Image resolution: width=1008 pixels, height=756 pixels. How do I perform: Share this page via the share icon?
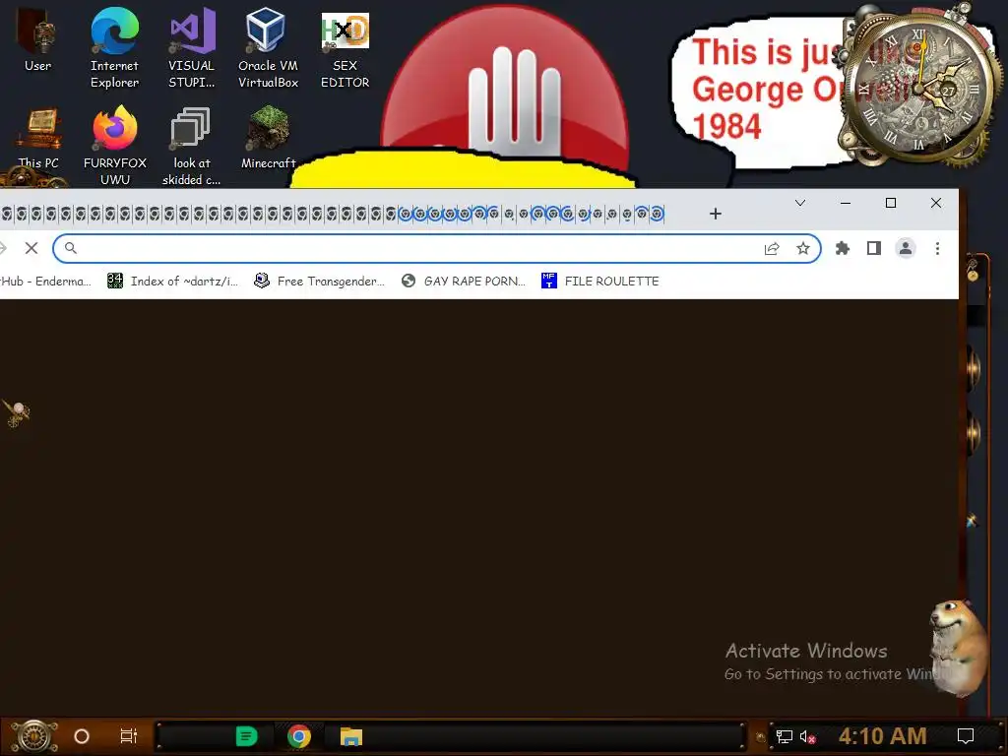coord(772,248)
